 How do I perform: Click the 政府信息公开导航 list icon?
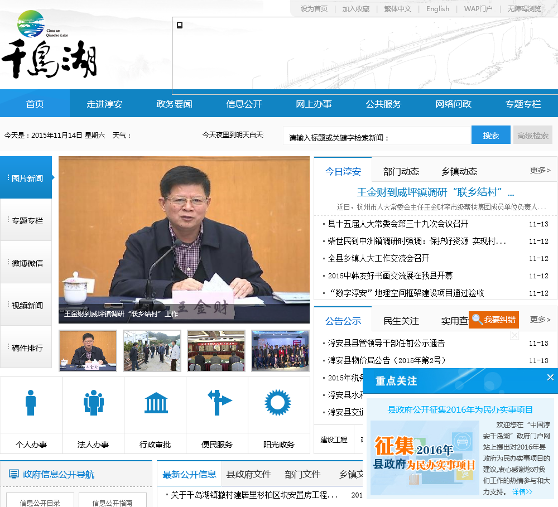pyautogui.click(x=14, y=474)
